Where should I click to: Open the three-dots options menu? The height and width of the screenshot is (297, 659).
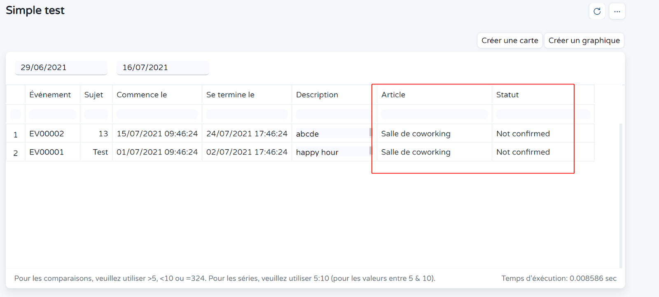click(617, 12)
